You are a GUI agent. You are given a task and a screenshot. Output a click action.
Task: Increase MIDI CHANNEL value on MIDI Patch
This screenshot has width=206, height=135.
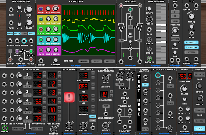tap(93, 73)
